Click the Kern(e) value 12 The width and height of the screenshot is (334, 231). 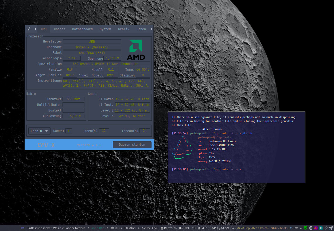(x=104, y=131)
